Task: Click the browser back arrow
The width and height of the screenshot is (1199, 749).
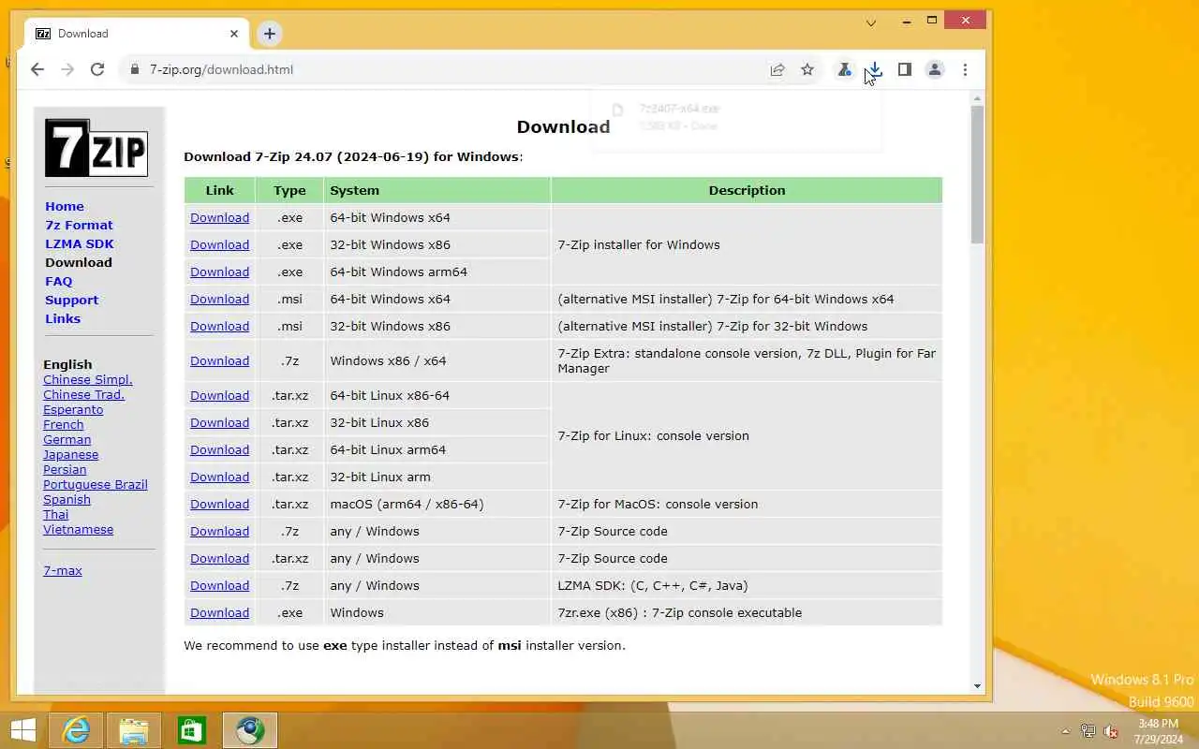Action: click(37, 69)
